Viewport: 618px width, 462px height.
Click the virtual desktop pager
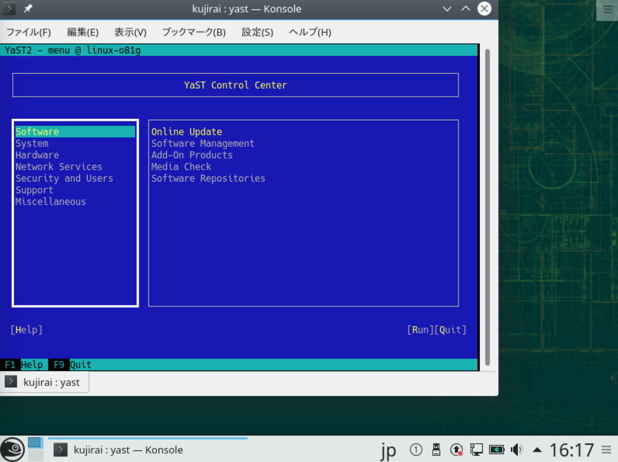point(36,449)
